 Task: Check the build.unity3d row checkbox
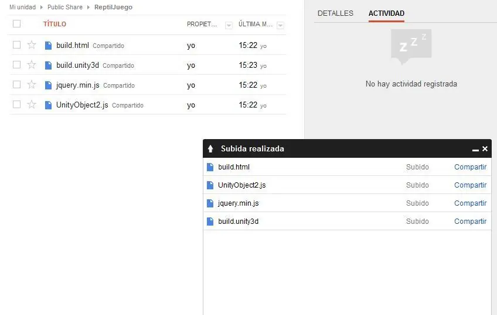pos(17,65)
